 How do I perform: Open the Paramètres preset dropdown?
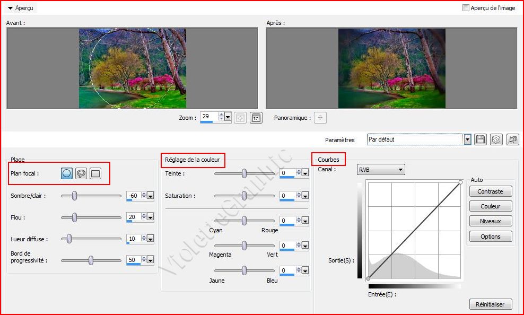click(x=467, y=139)
